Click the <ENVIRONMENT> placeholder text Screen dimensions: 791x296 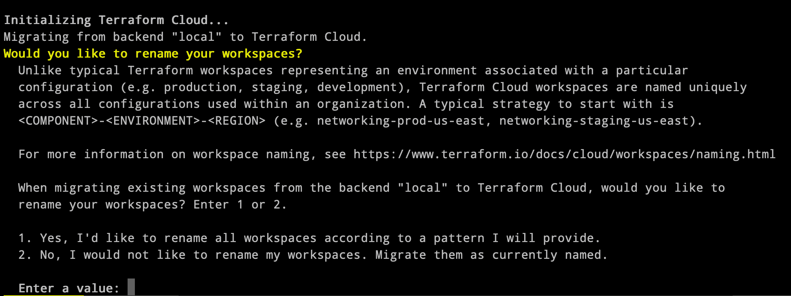point(153,121)
